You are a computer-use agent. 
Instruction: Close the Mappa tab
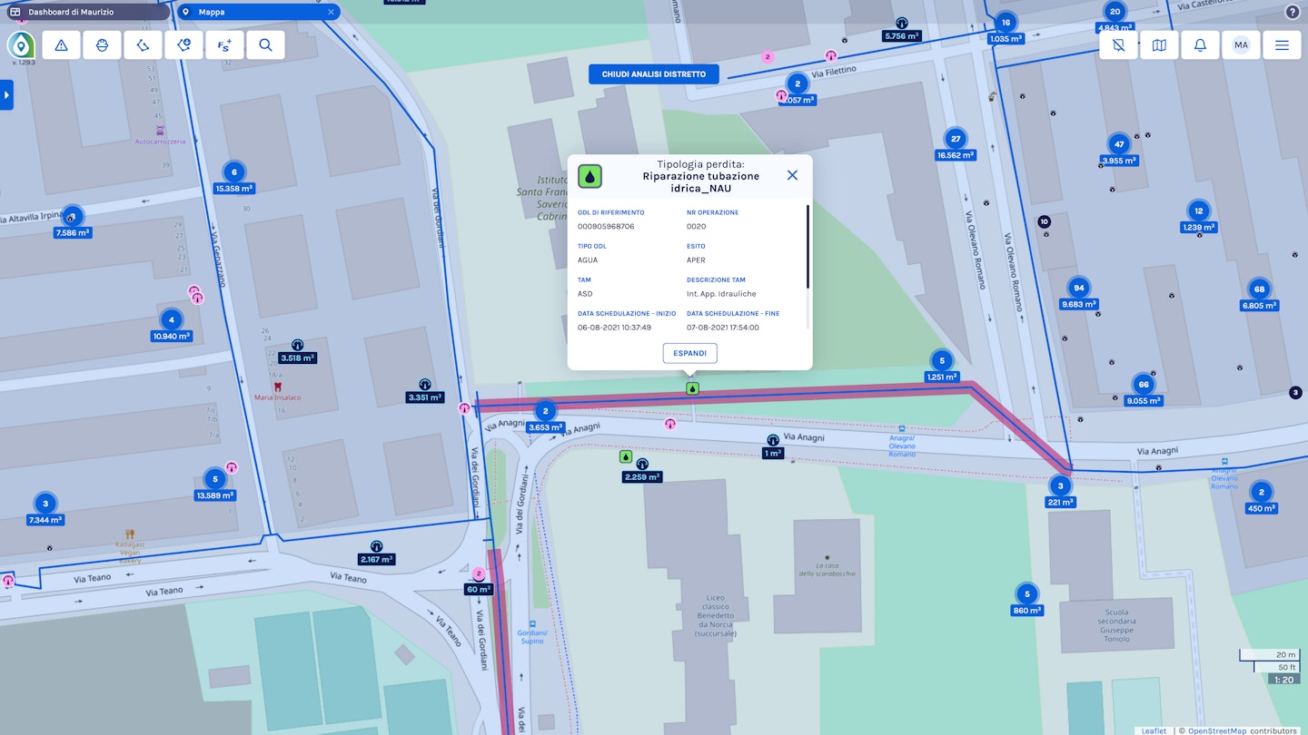[x=331, y=12]
